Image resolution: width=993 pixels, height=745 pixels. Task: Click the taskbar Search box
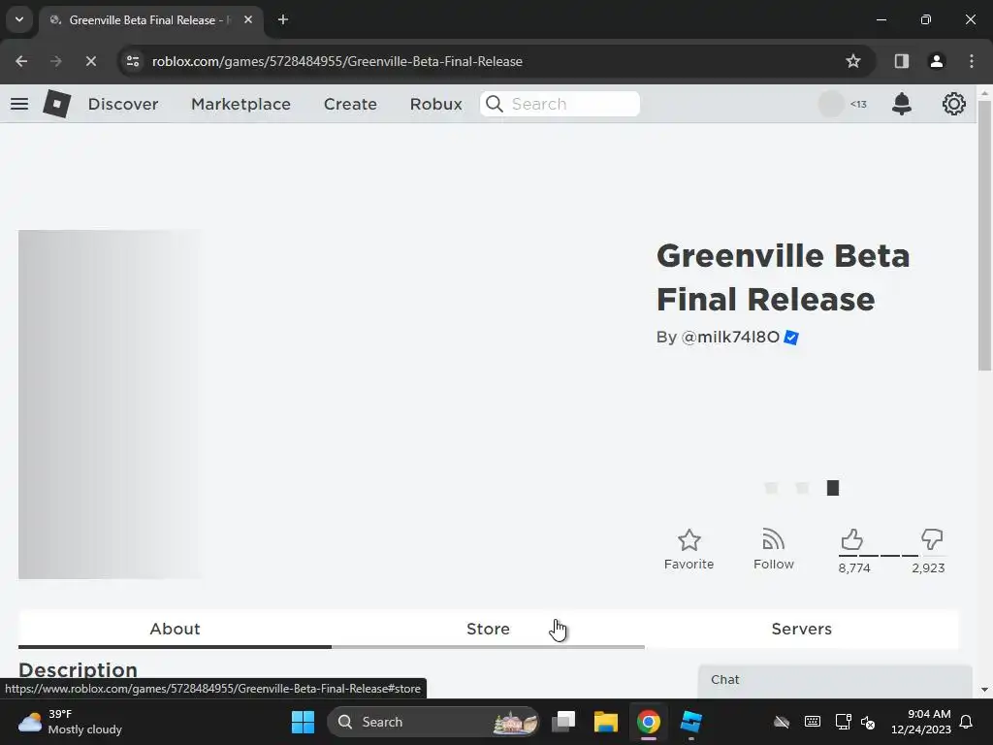pos(432,722)
